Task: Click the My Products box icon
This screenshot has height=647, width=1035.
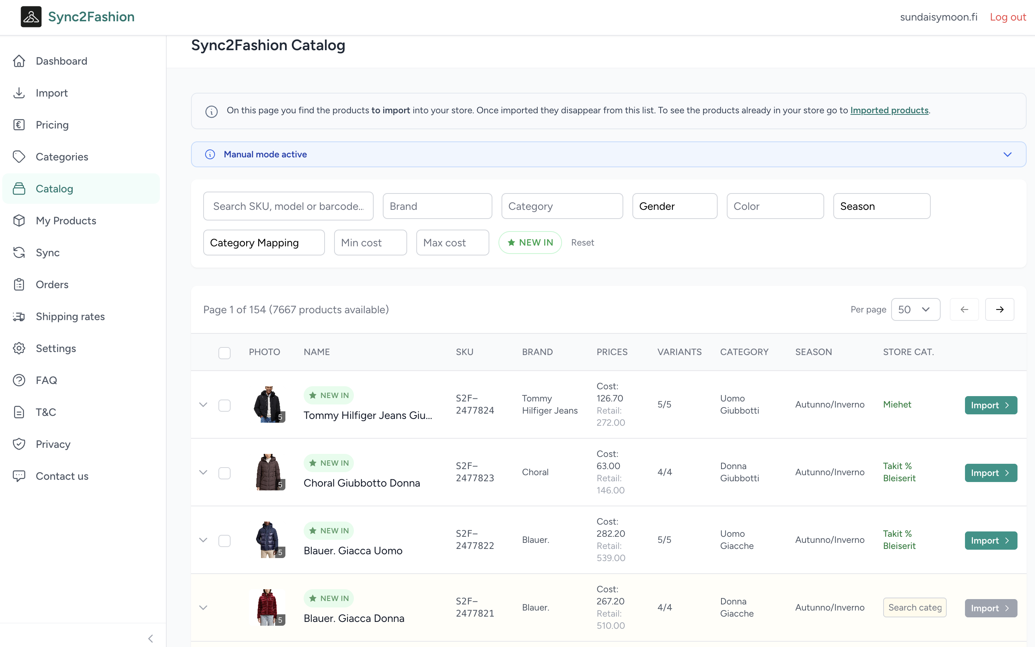Action: coord(19,220)
